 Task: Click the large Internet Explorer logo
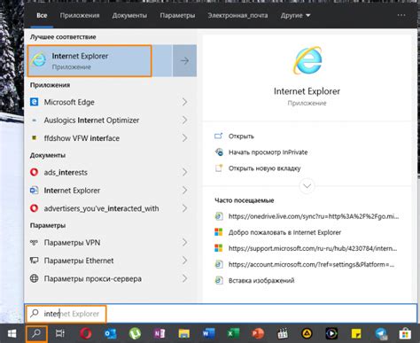tap(307, 60)
